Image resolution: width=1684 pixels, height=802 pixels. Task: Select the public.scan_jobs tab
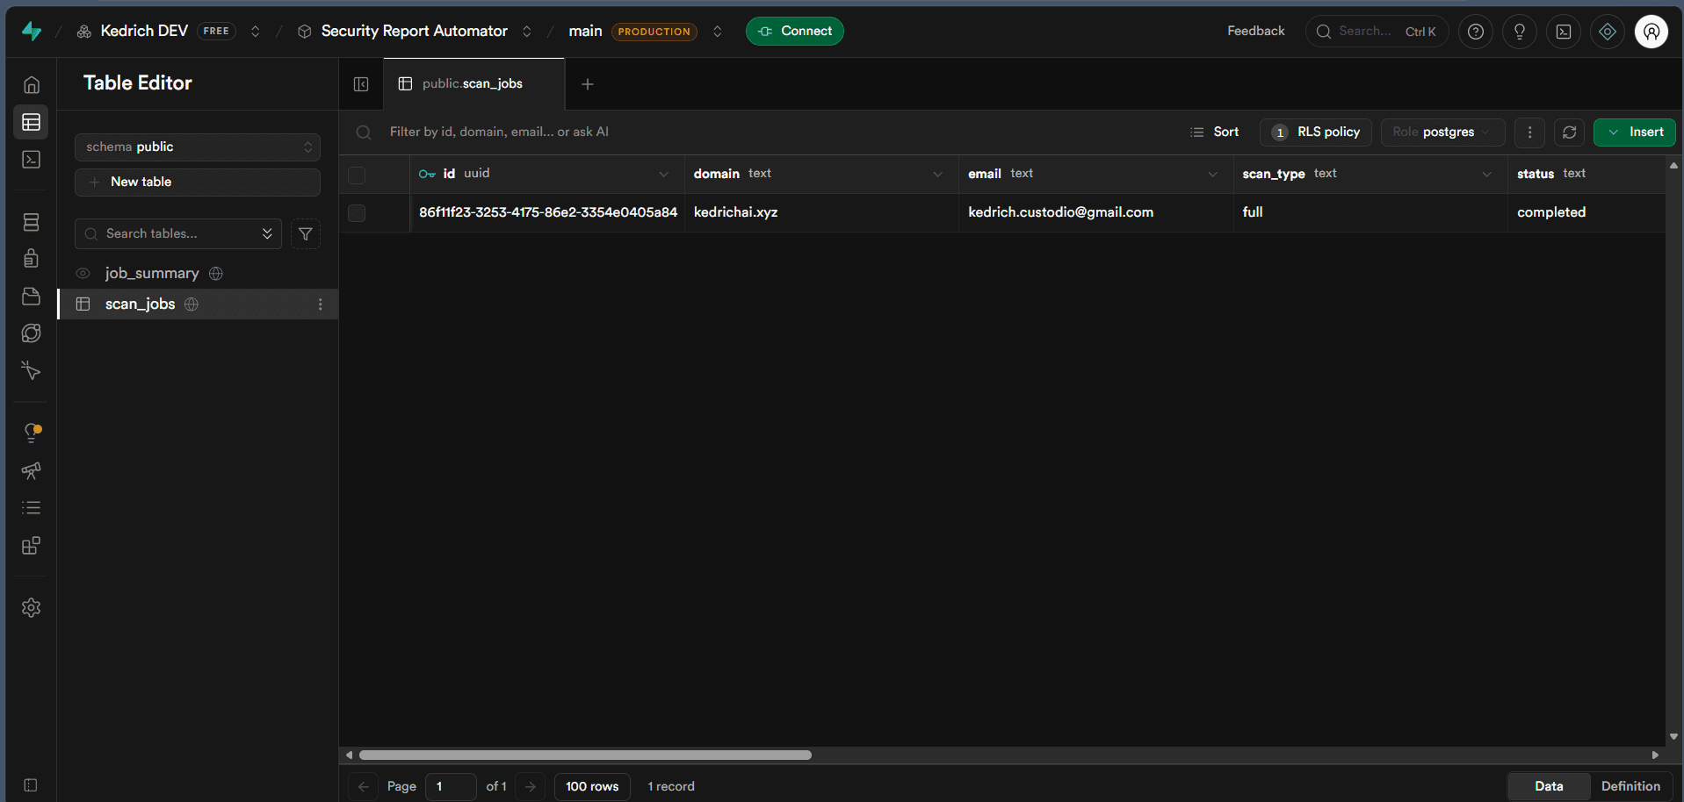(x=474, y=84)
